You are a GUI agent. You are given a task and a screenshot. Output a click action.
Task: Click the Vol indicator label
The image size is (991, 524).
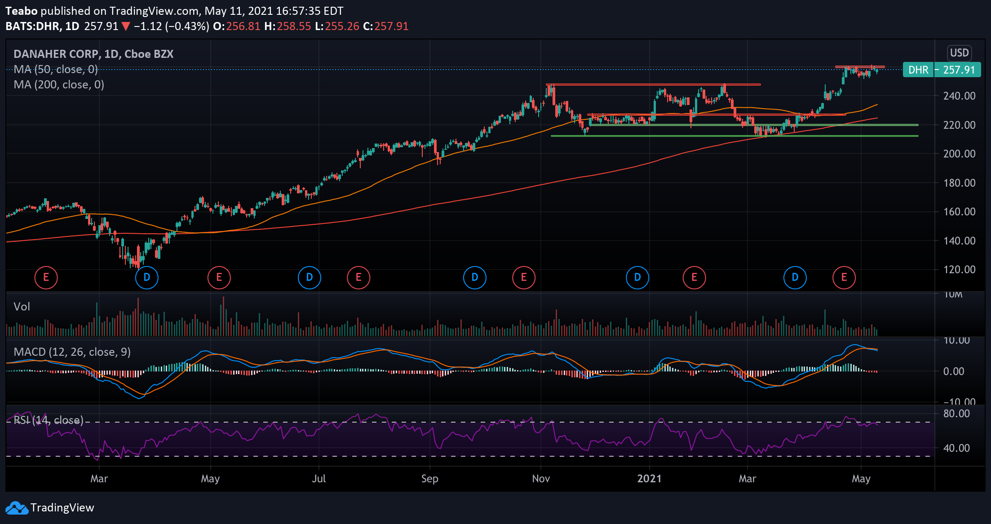[x=22, y=306]
